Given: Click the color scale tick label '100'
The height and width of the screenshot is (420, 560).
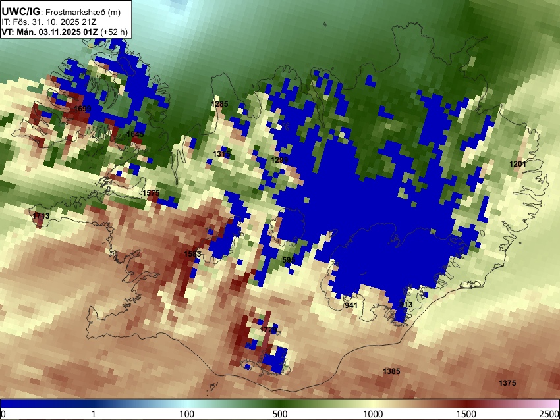Looking at the screenshot, I should (187, 414).
